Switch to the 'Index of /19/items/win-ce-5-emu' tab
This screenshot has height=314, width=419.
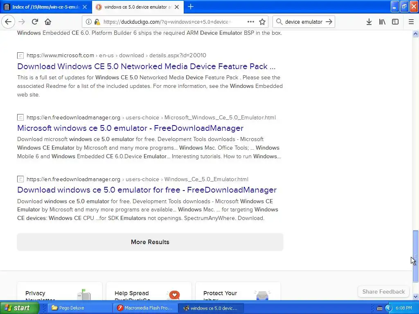tap(46, 7)
